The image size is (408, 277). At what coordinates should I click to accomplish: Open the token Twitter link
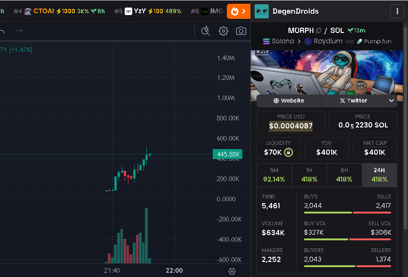353,101
